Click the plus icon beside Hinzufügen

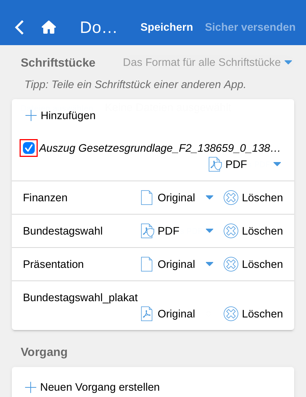(x=31, y=115)
